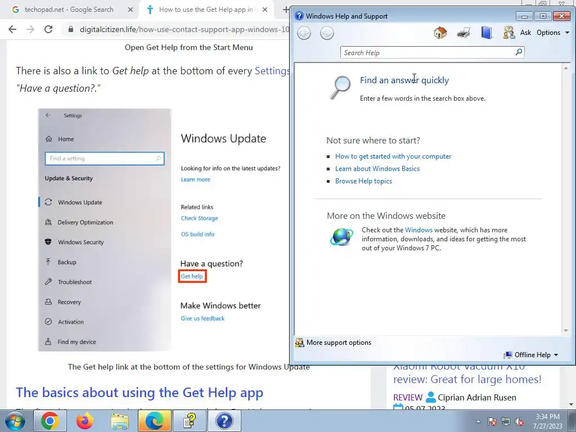
Task: Click the large magnifying glass icon
Action: pyautogui.click(x=340, y=87)
